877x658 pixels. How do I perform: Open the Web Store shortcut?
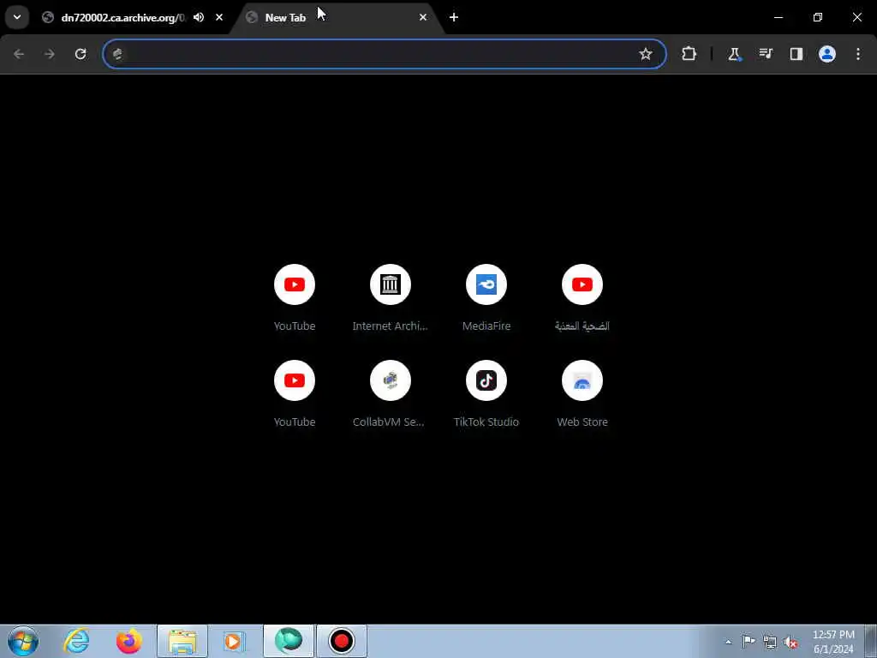(582, 394)
